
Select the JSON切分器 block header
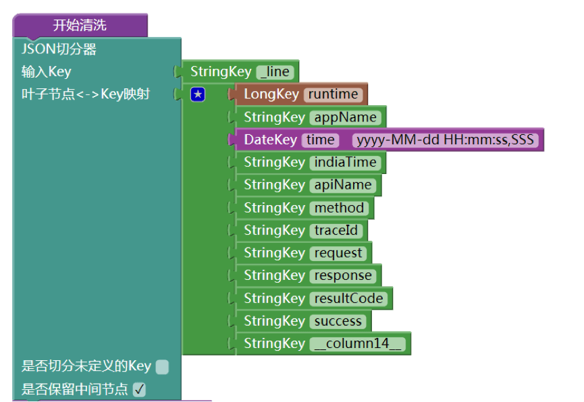click(x=59, y=49)
